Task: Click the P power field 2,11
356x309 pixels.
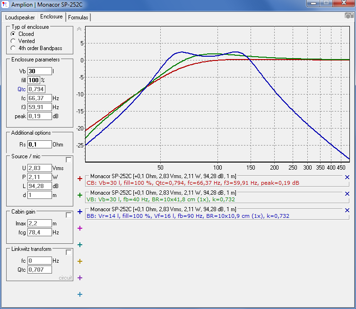Action: click(x=40, y=177)
